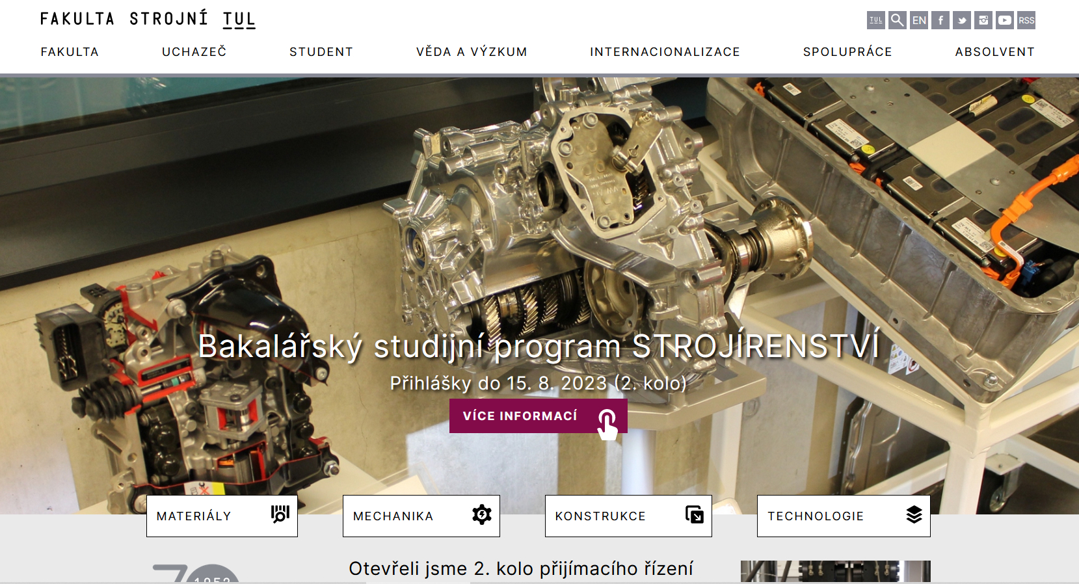Go to the KONSTRUKCE category tile

[x=628, y=516]
